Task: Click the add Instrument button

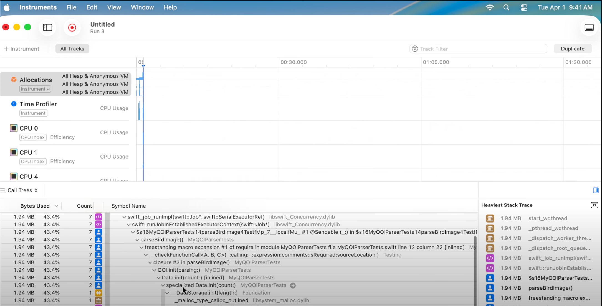Action: tap(22, 49)
